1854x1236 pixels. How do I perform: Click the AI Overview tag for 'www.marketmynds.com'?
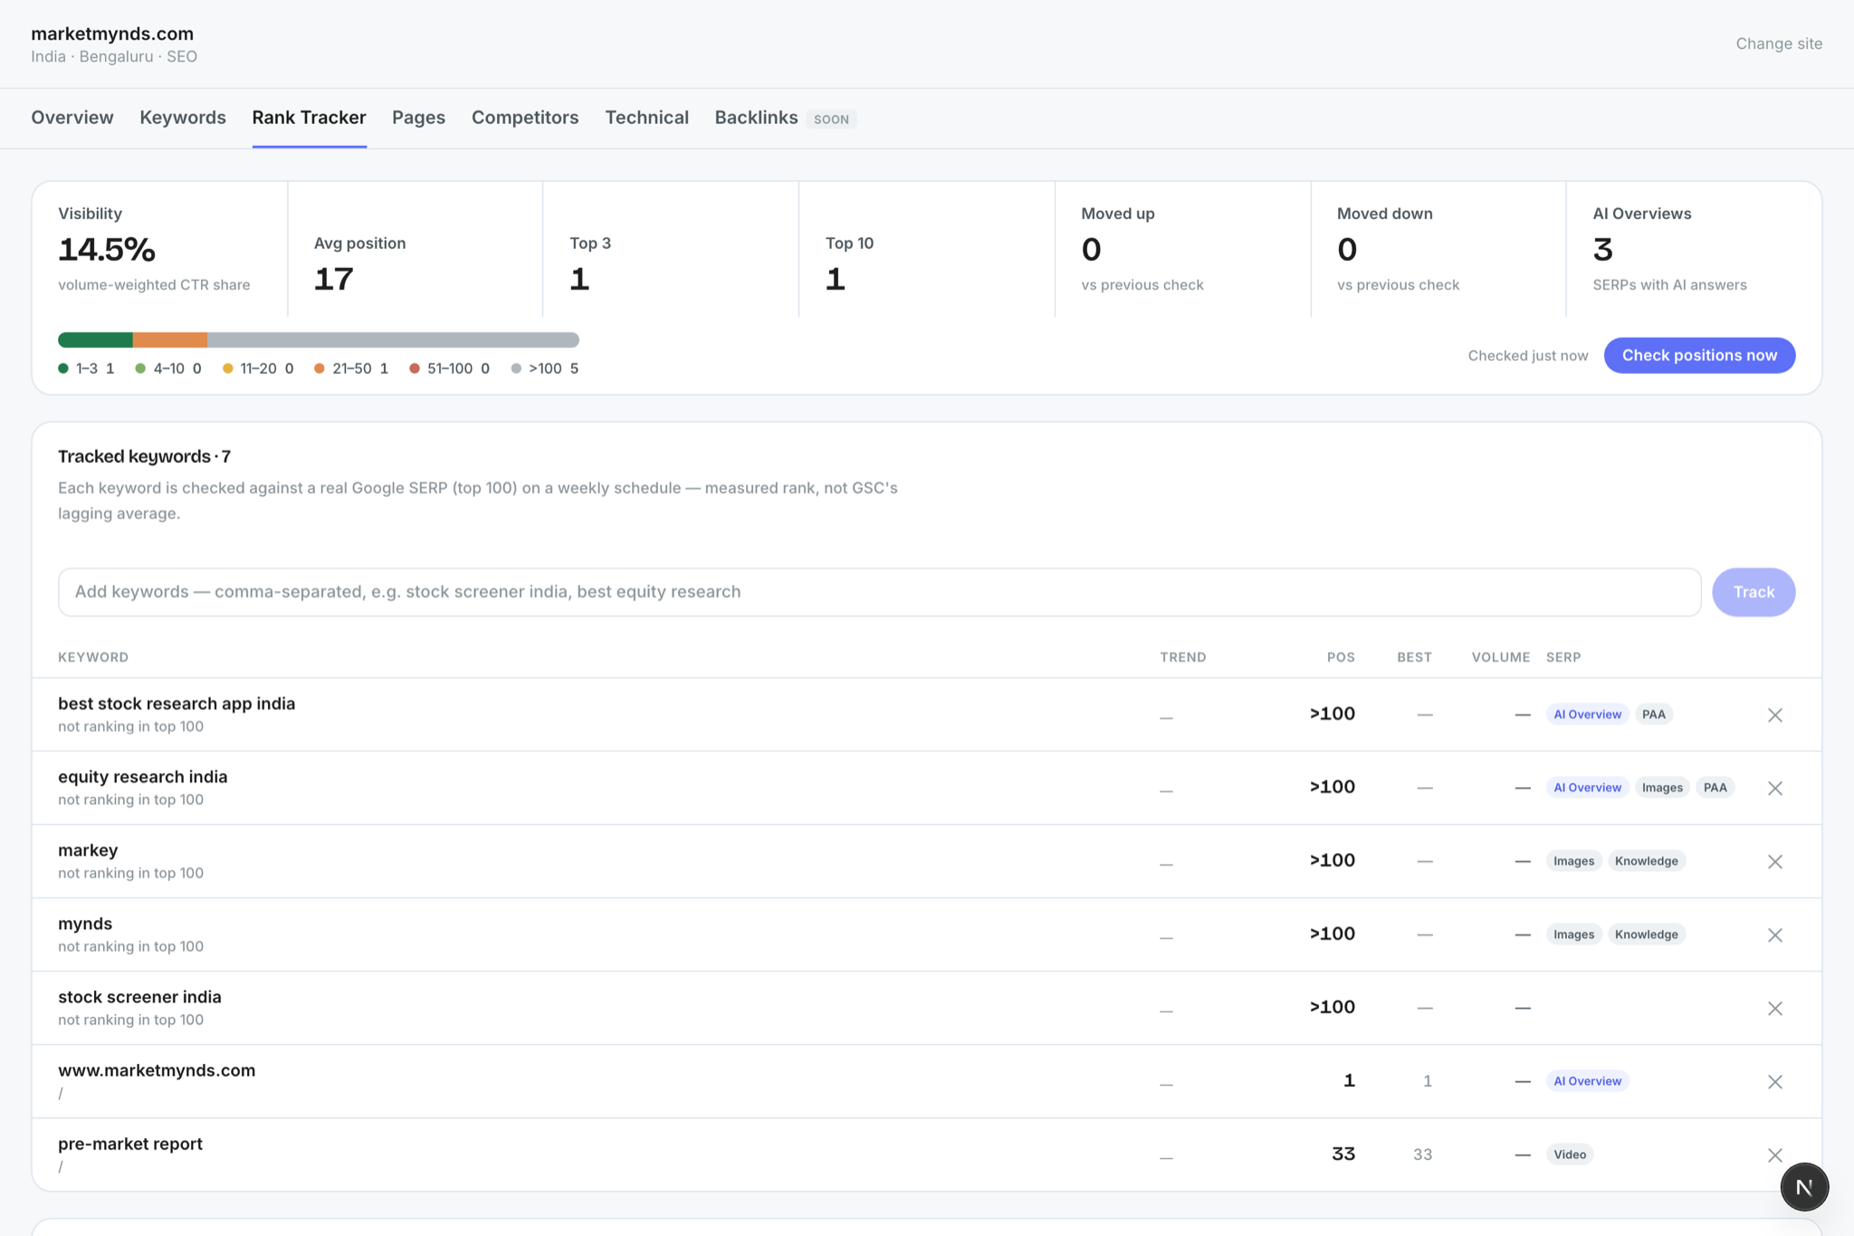1587,1081
